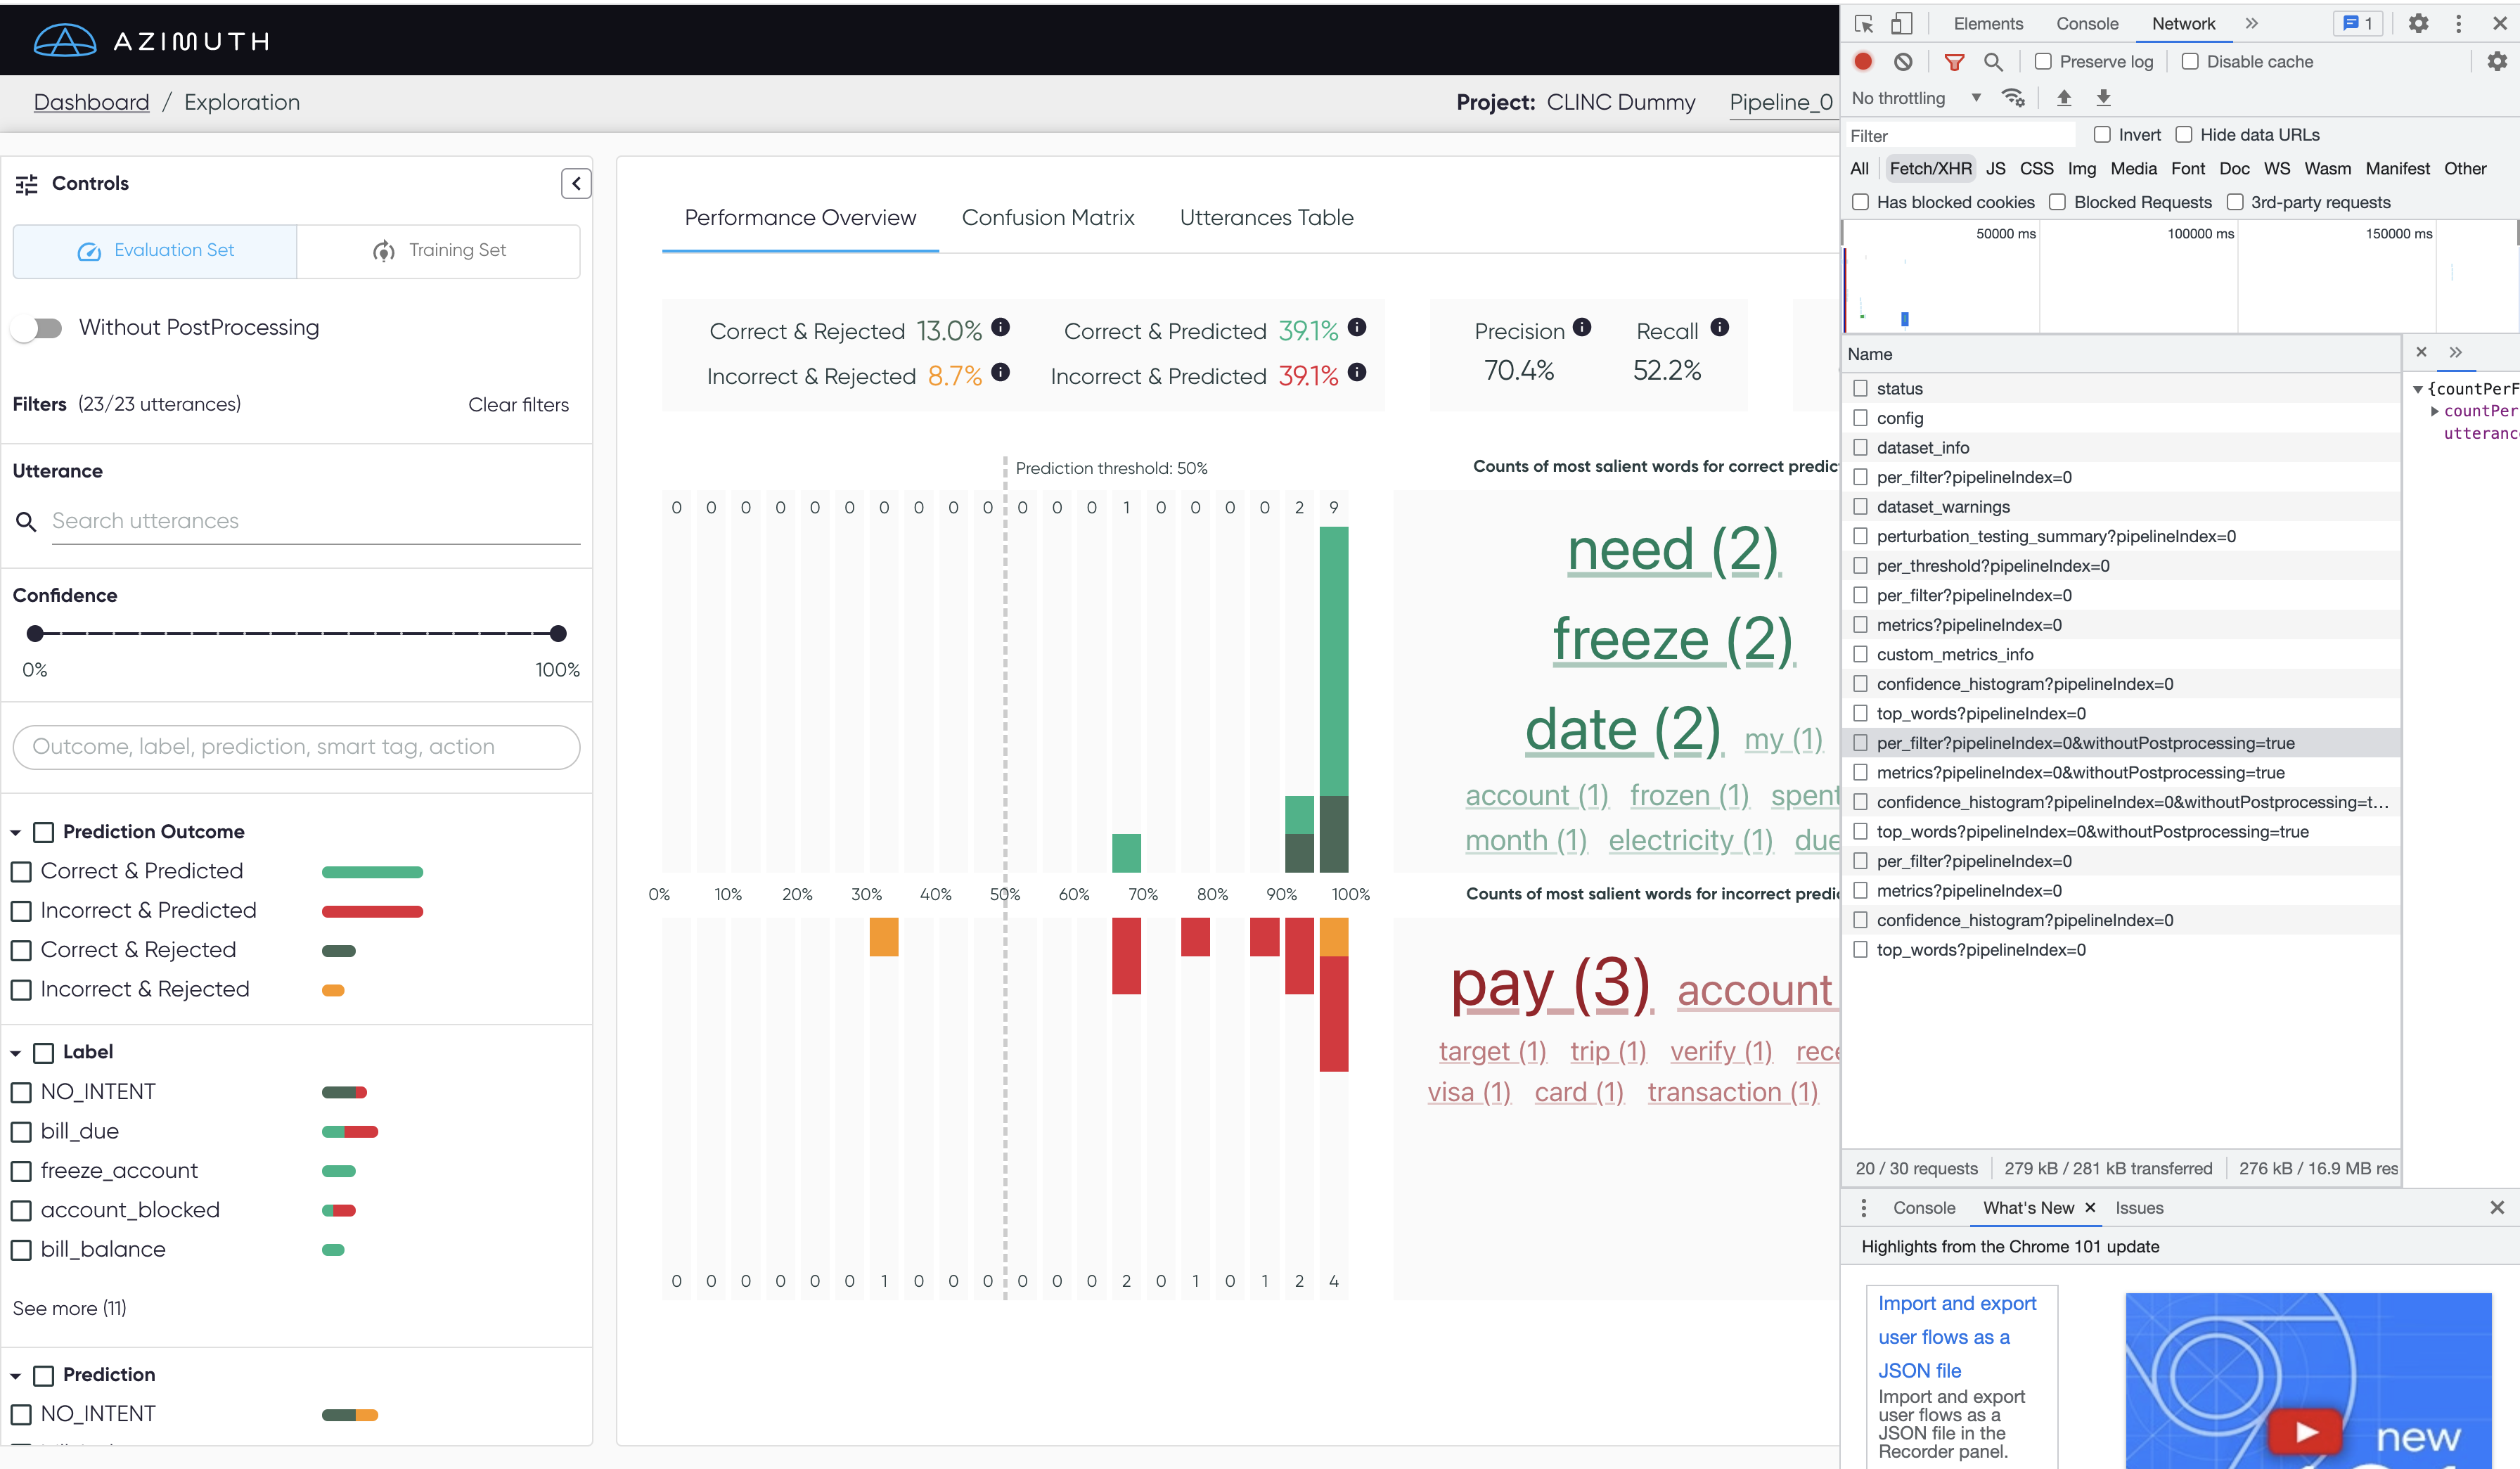This screenshot has width=2520, height=1469.
Task: Check the Correct & Predicted filter checkbox
Action: (x=21, y=871)
